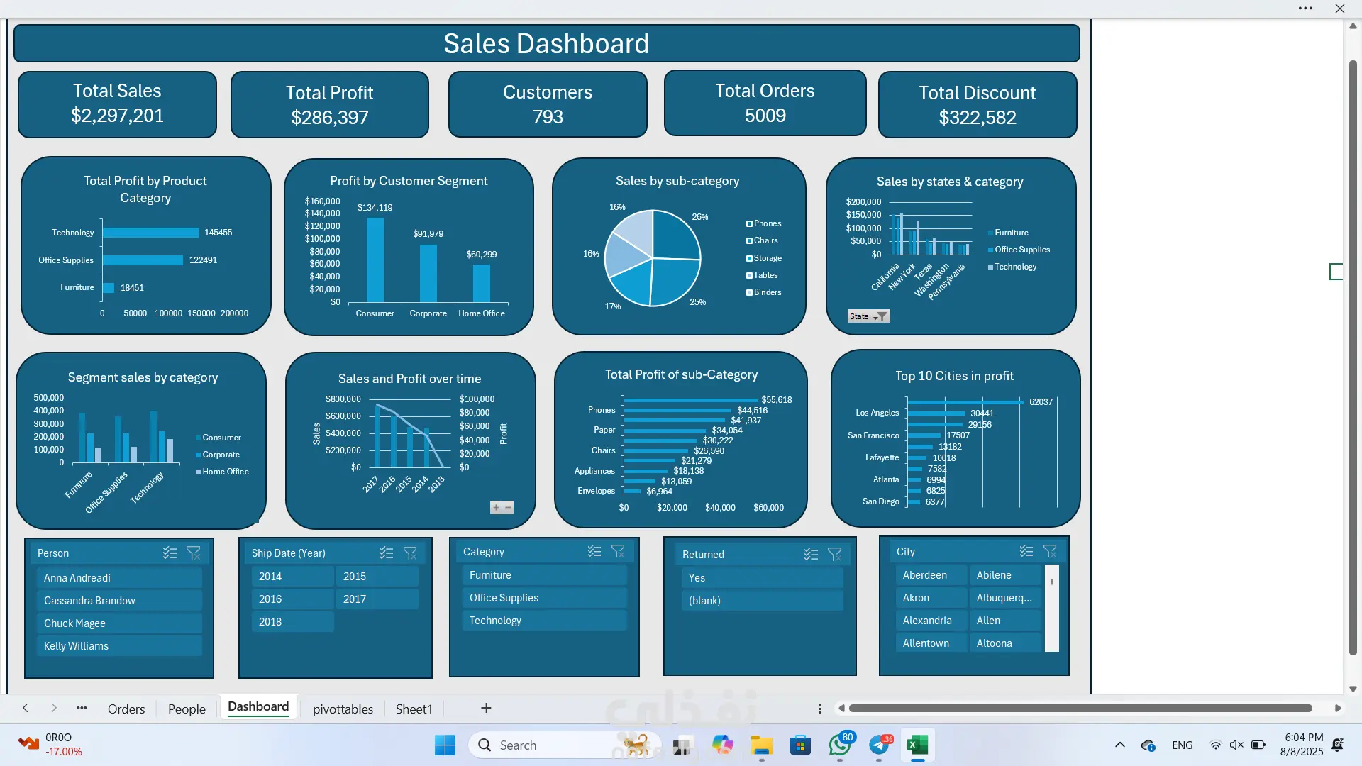Toggle multi-select in Person slicer
This screenshot has height=766, width=1362.
[x=170, y=553]
